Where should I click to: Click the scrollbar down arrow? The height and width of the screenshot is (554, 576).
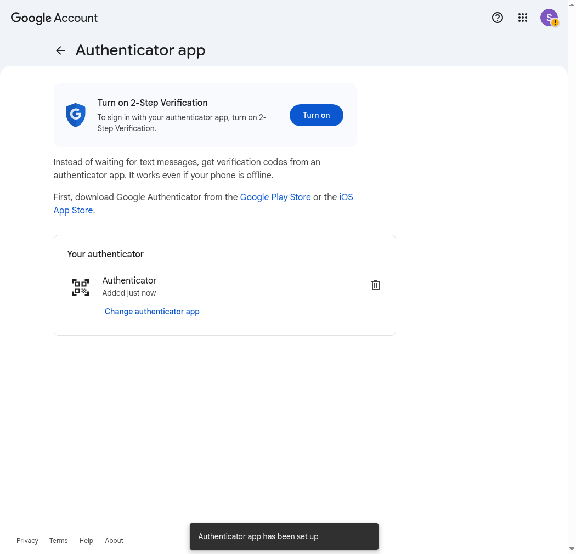pos(572,550)
